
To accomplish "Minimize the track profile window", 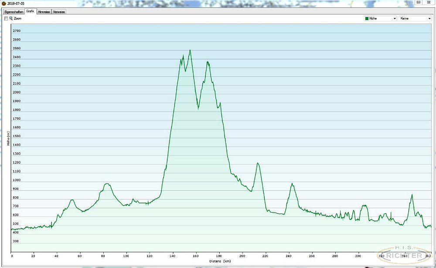I will [410, 2].
